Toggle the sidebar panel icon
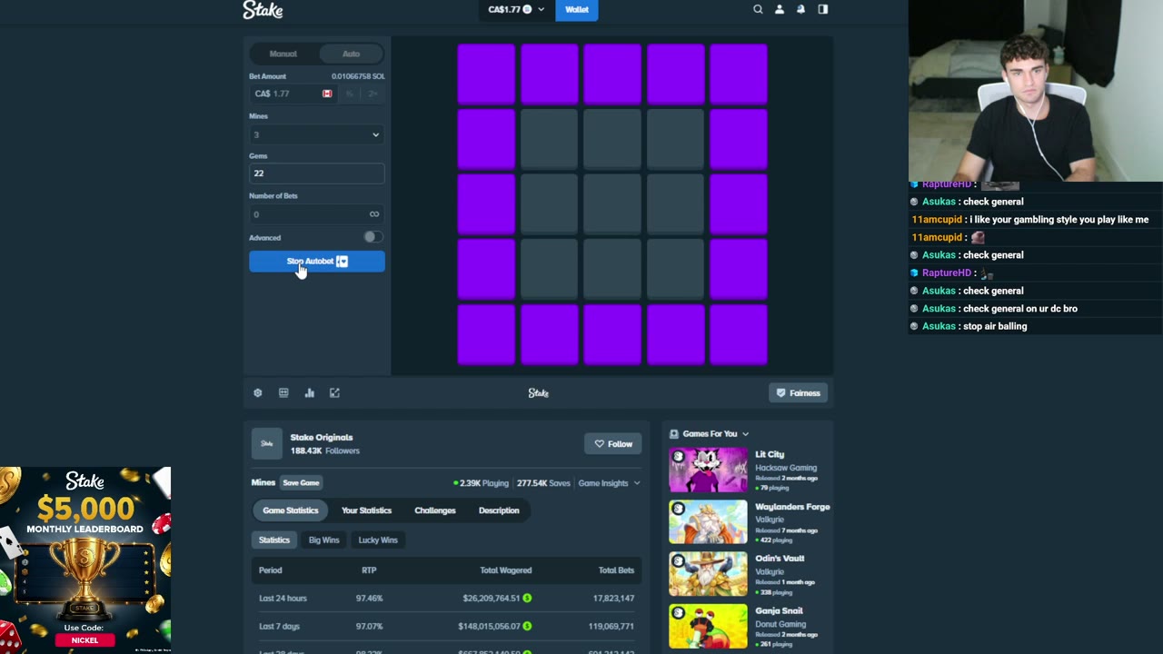The image size is (1163, 654). point(823,9)
